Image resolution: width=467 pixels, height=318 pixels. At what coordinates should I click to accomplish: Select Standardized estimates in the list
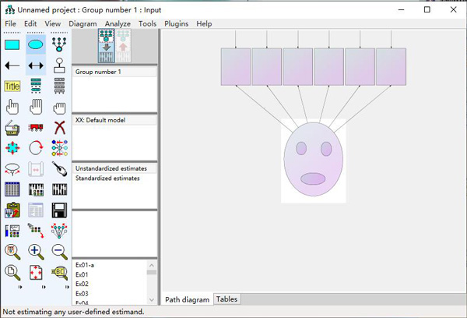[107, 178]
